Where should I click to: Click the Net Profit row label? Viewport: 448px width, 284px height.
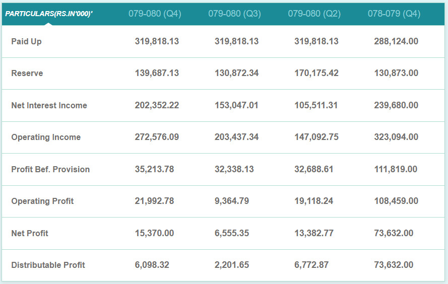(x=30, y=233)
